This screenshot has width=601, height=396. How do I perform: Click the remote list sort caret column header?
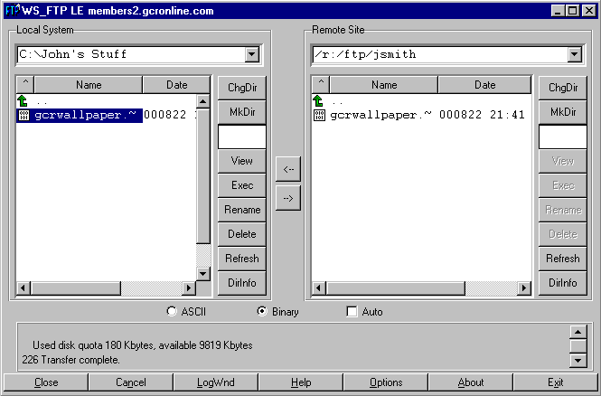(x=321, y=84)
